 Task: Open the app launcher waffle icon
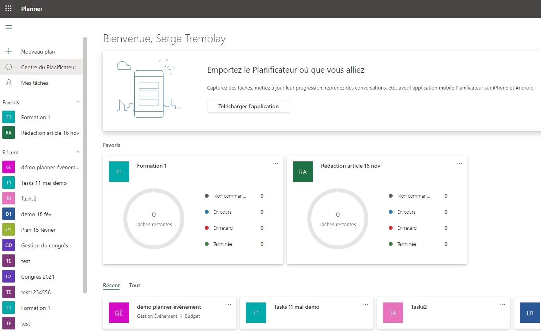pos(8,9)
